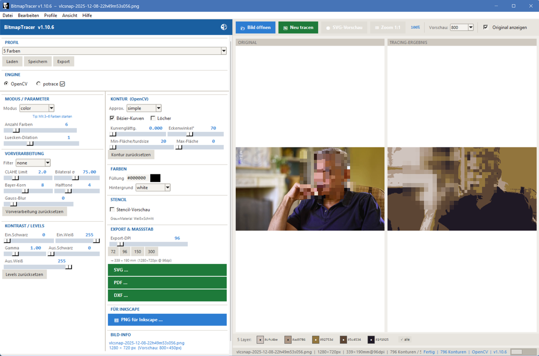Viewport: 539px width, 356px height.
Task: Open the Profil dropdown showing 5 Farben
Action: click(x=115, y=51)
